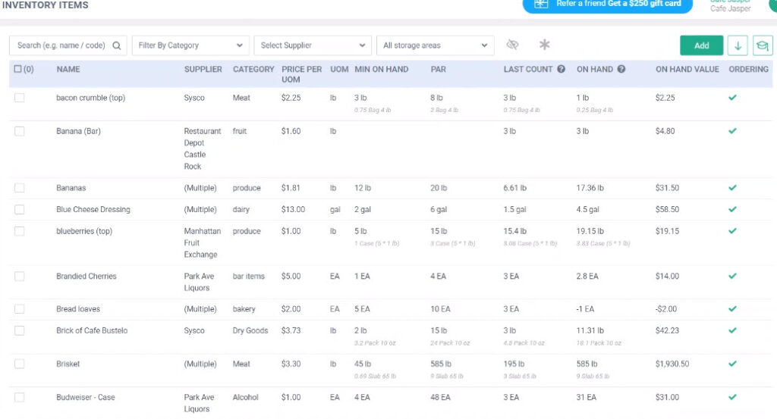Click the asterisk filter icon
This screenshot has width=777, height=419.
tap(545, 45)
